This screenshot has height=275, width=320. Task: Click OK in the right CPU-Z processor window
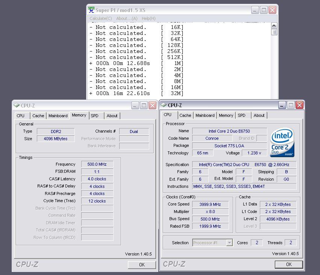[x=289, y=264]
